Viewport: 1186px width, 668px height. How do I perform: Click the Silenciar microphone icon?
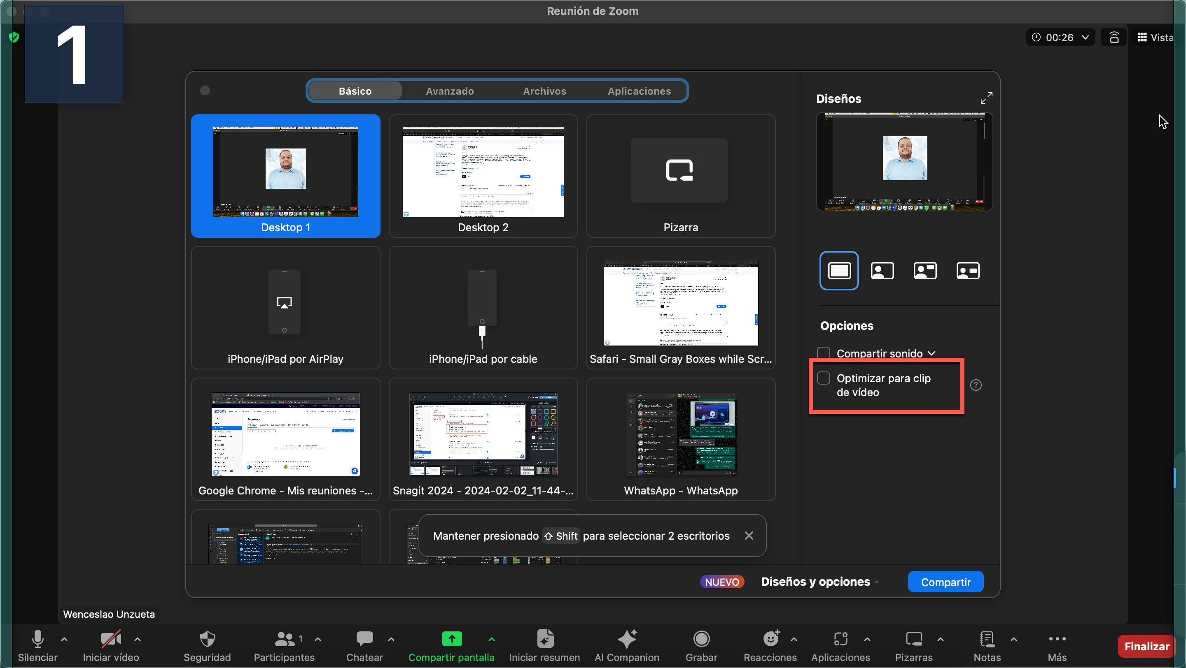click(37, 638)
